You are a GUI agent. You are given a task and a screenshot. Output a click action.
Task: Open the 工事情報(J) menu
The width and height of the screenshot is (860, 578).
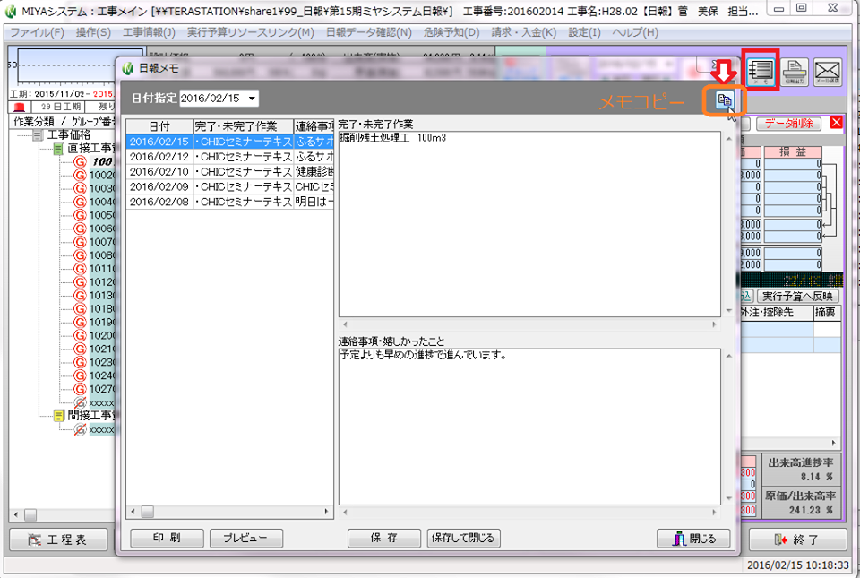coord(149,32)
